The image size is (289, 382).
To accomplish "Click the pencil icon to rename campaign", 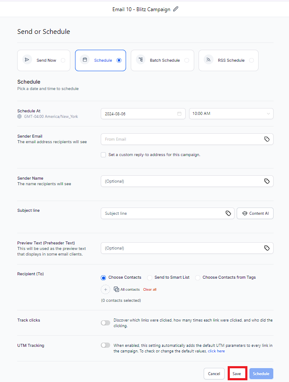I will click(x=176, y=9).
